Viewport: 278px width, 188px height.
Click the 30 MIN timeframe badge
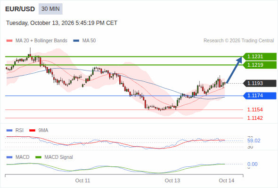(x=50, y=9)
